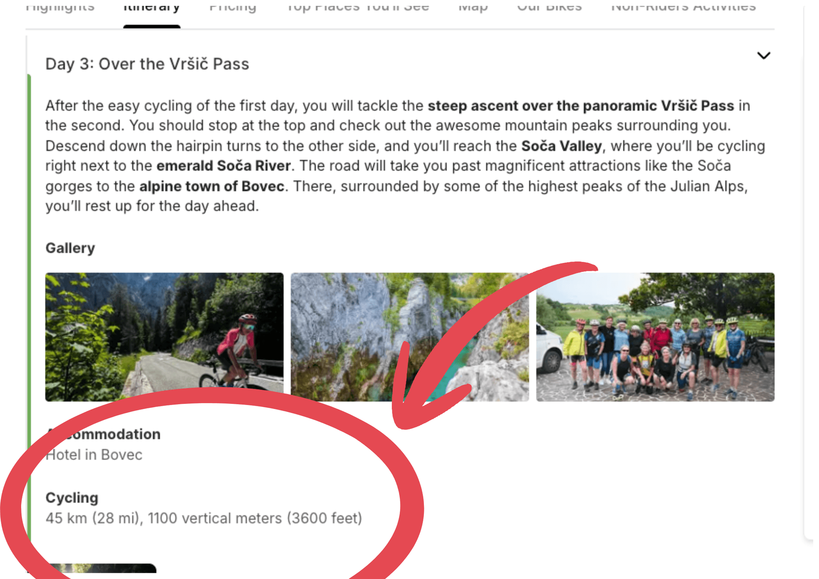This screenshot has height=579, width=819.
Task: Click the Hotel in Bovec text
Action: tap(94, 455)
